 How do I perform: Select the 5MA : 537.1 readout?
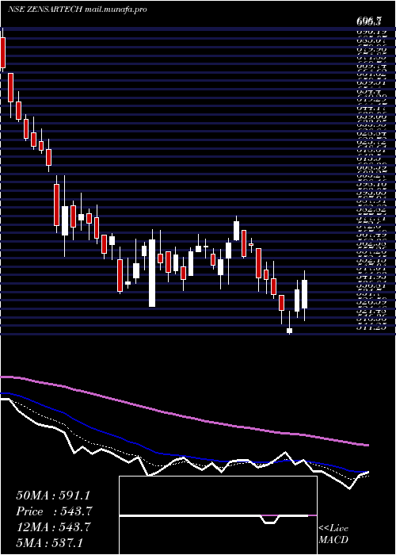pos(50,543)
